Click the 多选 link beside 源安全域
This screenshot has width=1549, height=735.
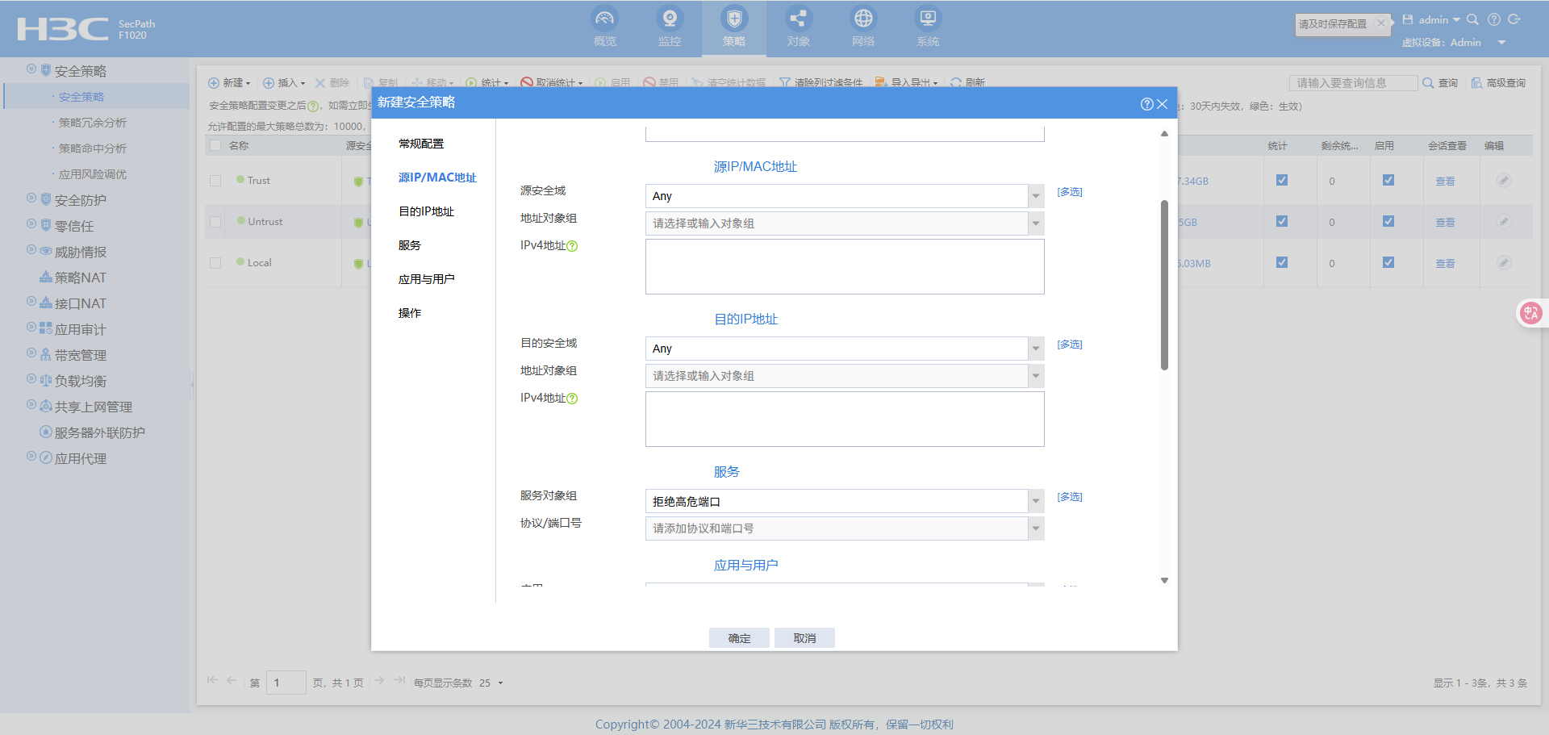coord(1070,192)
